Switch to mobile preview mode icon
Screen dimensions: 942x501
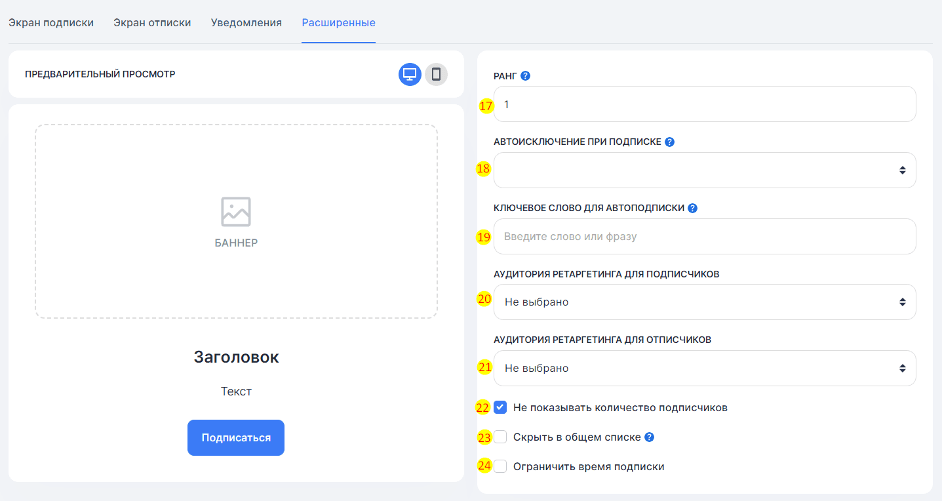[436, 74]
